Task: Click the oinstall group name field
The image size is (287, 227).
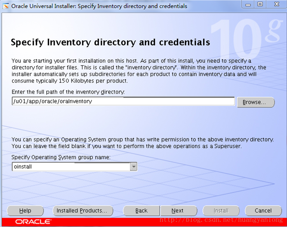Action: pyautogui.click(x=71, y=167)
